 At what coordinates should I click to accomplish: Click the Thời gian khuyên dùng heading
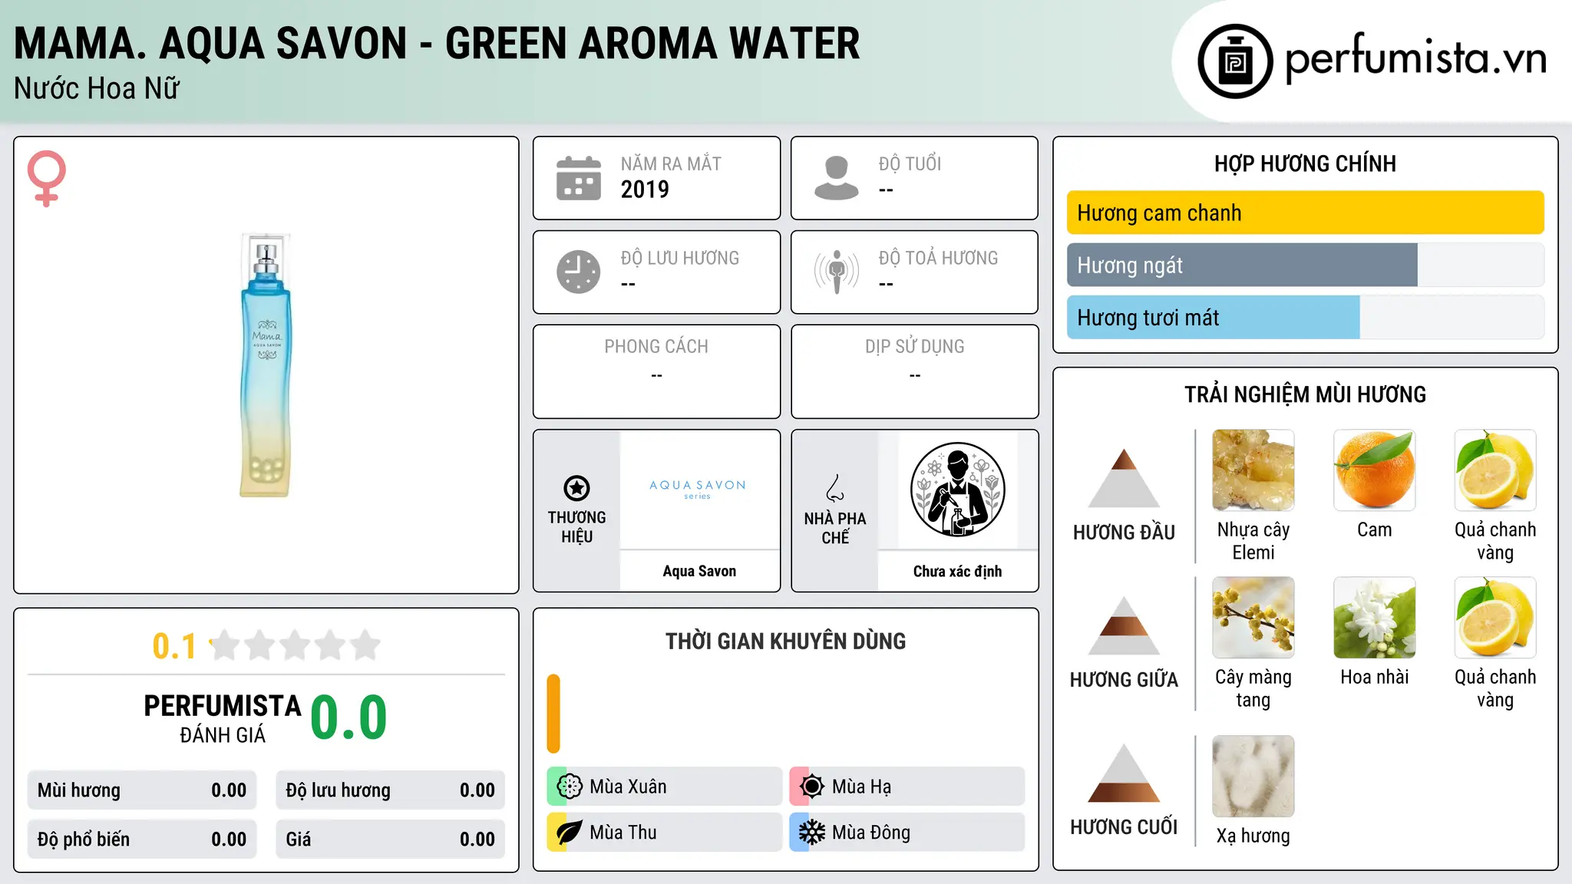coord(785,641)
